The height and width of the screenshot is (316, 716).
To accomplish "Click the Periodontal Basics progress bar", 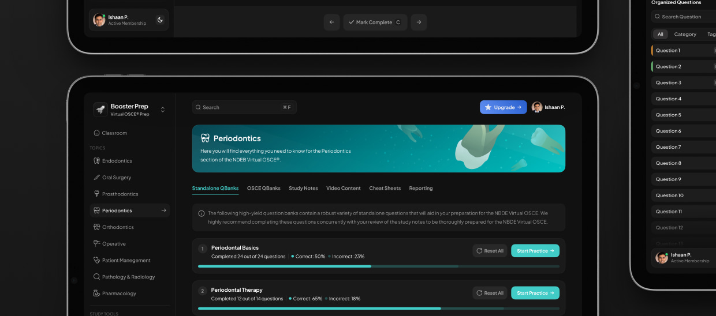I will coord(378,266).
